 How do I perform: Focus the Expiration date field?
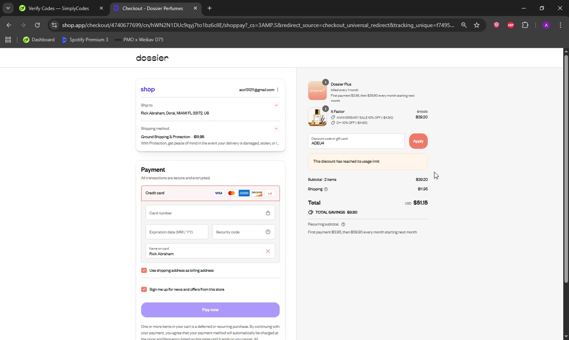tap(177, 232)
